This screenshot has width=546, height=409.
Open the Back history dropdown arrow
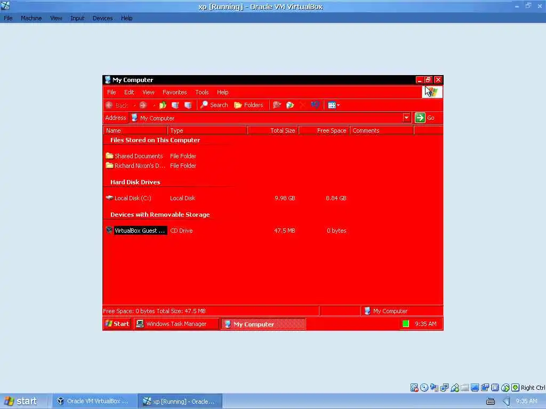tap(134, 105)
